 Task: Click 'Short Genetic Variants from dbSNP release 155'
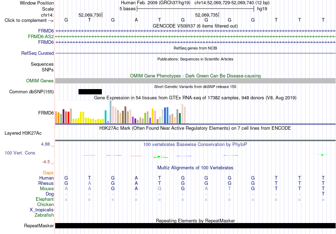click(195, 87)
